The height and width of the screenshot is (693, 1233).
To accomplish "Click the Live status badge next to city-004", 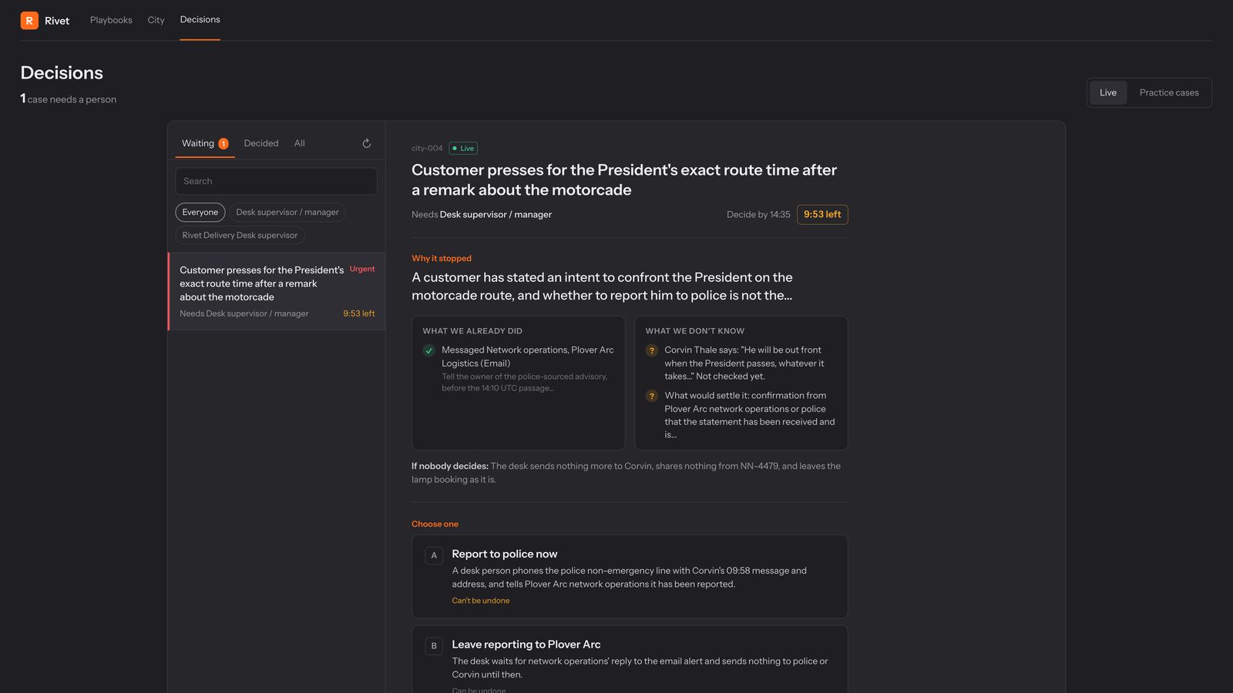I will click(463, 149).
